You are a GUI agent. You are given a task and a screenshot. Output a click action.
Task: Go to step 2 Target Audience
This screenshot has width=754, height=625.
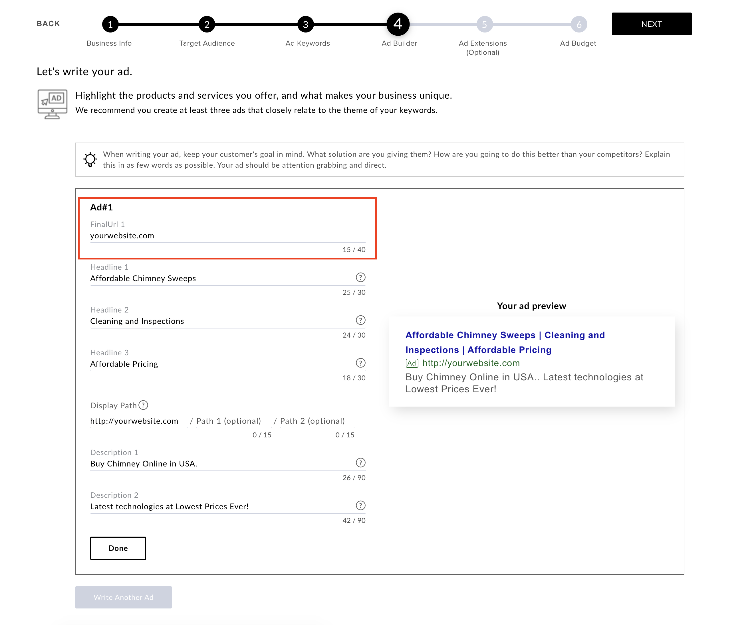[207, 25]
